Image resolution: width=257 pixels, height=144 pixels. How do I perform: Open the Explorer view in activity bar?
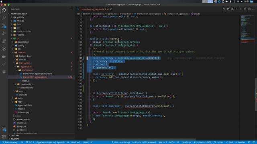[4, 10]
